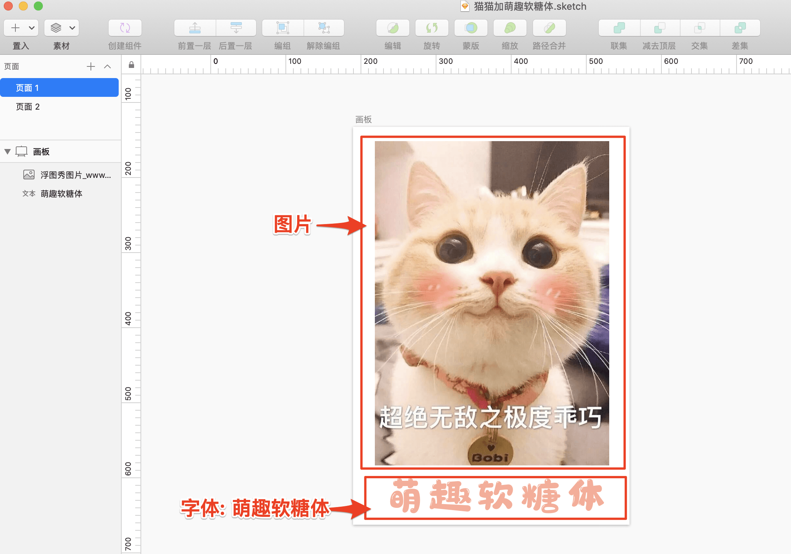
Task: Click the 缩放 scale icon
Action: [x=510, y=28]
